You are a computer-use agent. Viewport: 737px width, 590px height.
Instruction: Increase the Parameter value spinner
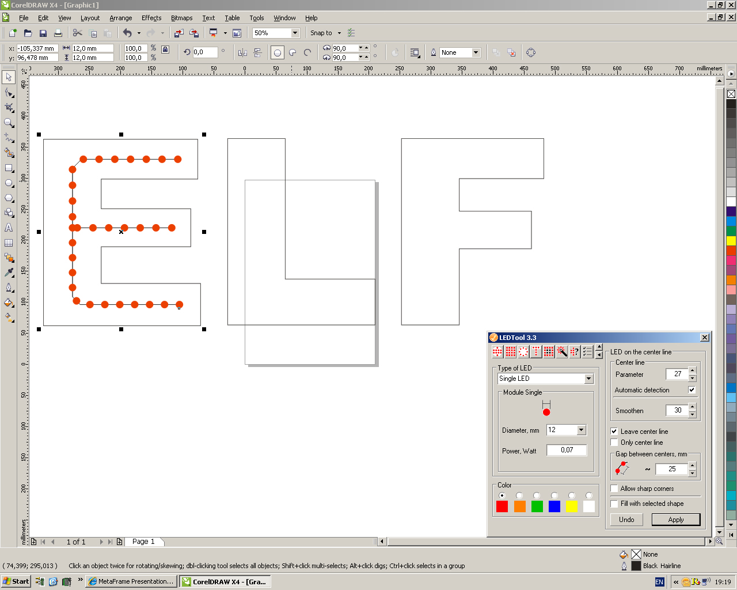tap(692, 371)
